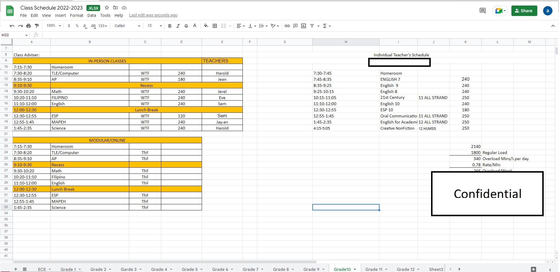
Task: Open the Calibri font family dropdown
Action: pos(127,26)
